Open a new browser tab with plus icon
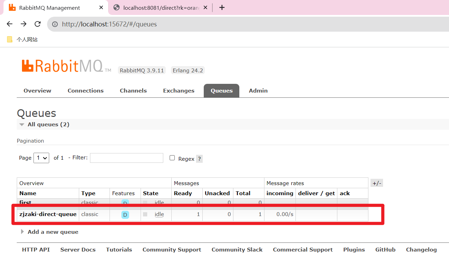Viewport: 449px width, 271px height. pos(222,7)
